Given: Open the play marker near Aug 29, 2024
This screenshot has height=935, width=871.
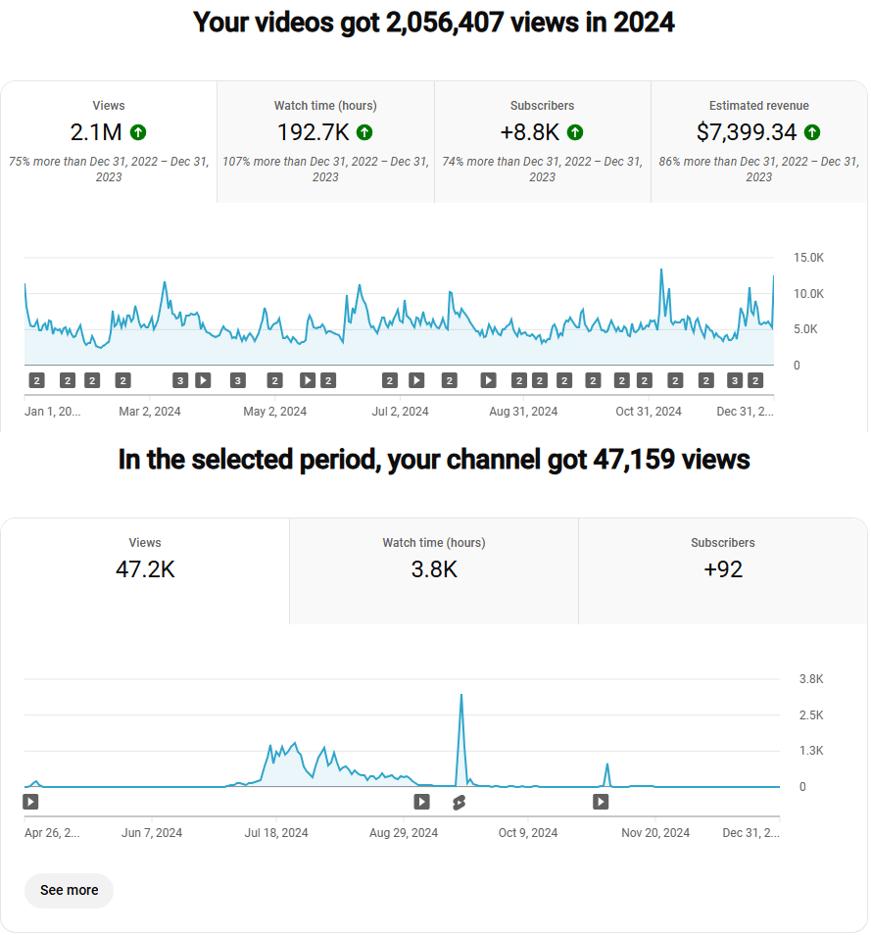Looking at the screenshot, I should [421, 802].
